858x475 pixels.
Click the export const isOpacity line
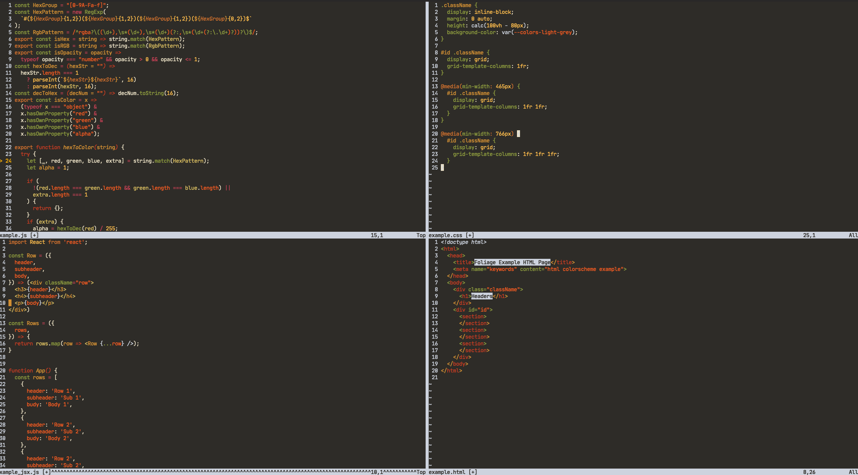(68, 52)
